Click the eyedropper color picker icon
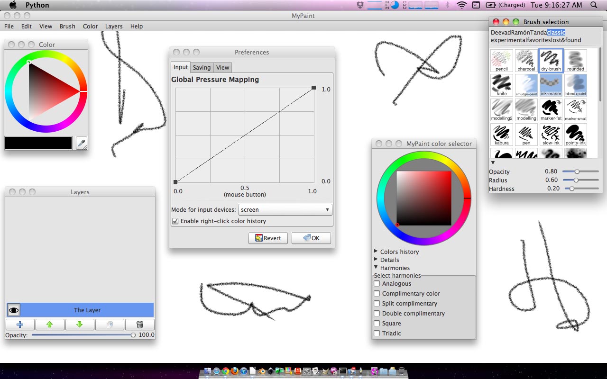 [x=82, y=143]
